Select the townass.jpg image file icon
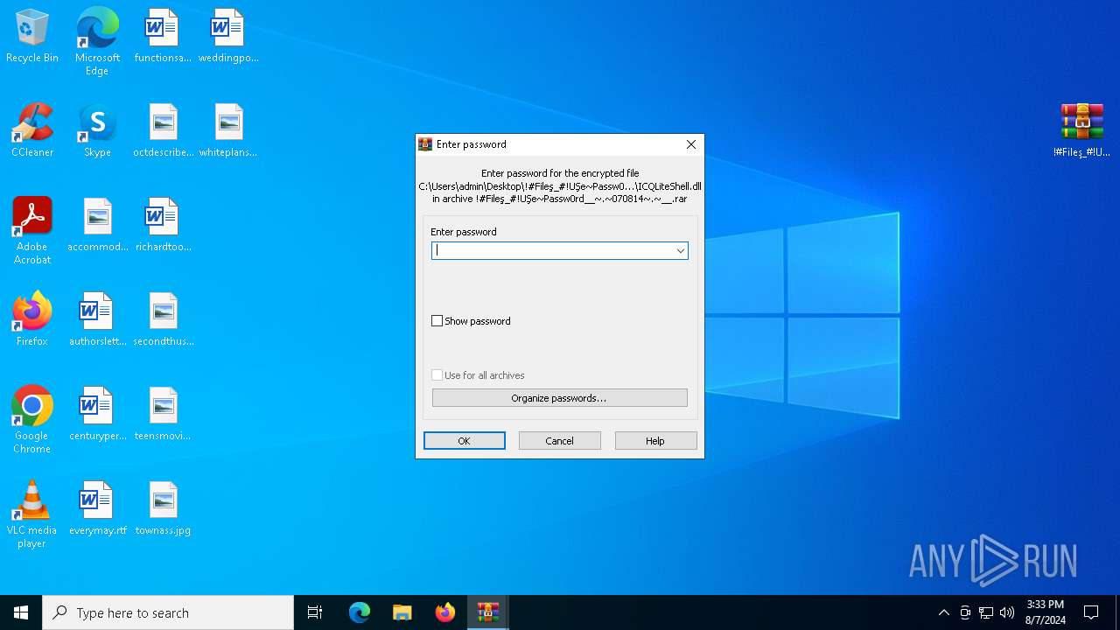The image size is (1120, 630). pyautogui.click(x=163, y=509)
